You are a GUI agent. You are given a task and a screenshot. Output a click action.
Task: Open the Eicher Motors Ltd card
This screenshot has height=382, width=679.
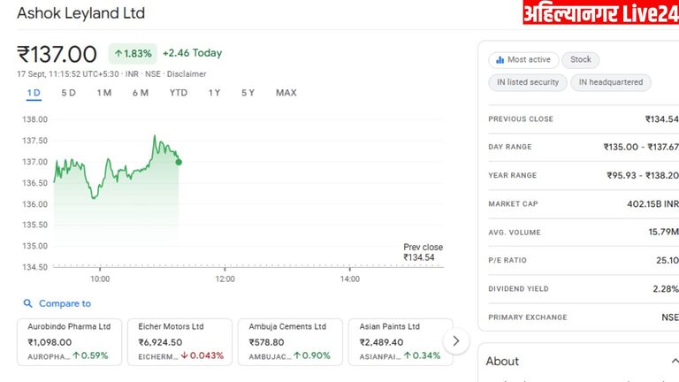[179, 341]
